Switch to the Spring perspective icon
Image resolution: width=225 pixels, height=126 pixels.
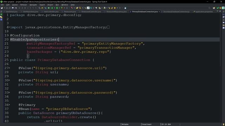pyautogui.click(x=223, y=8)
